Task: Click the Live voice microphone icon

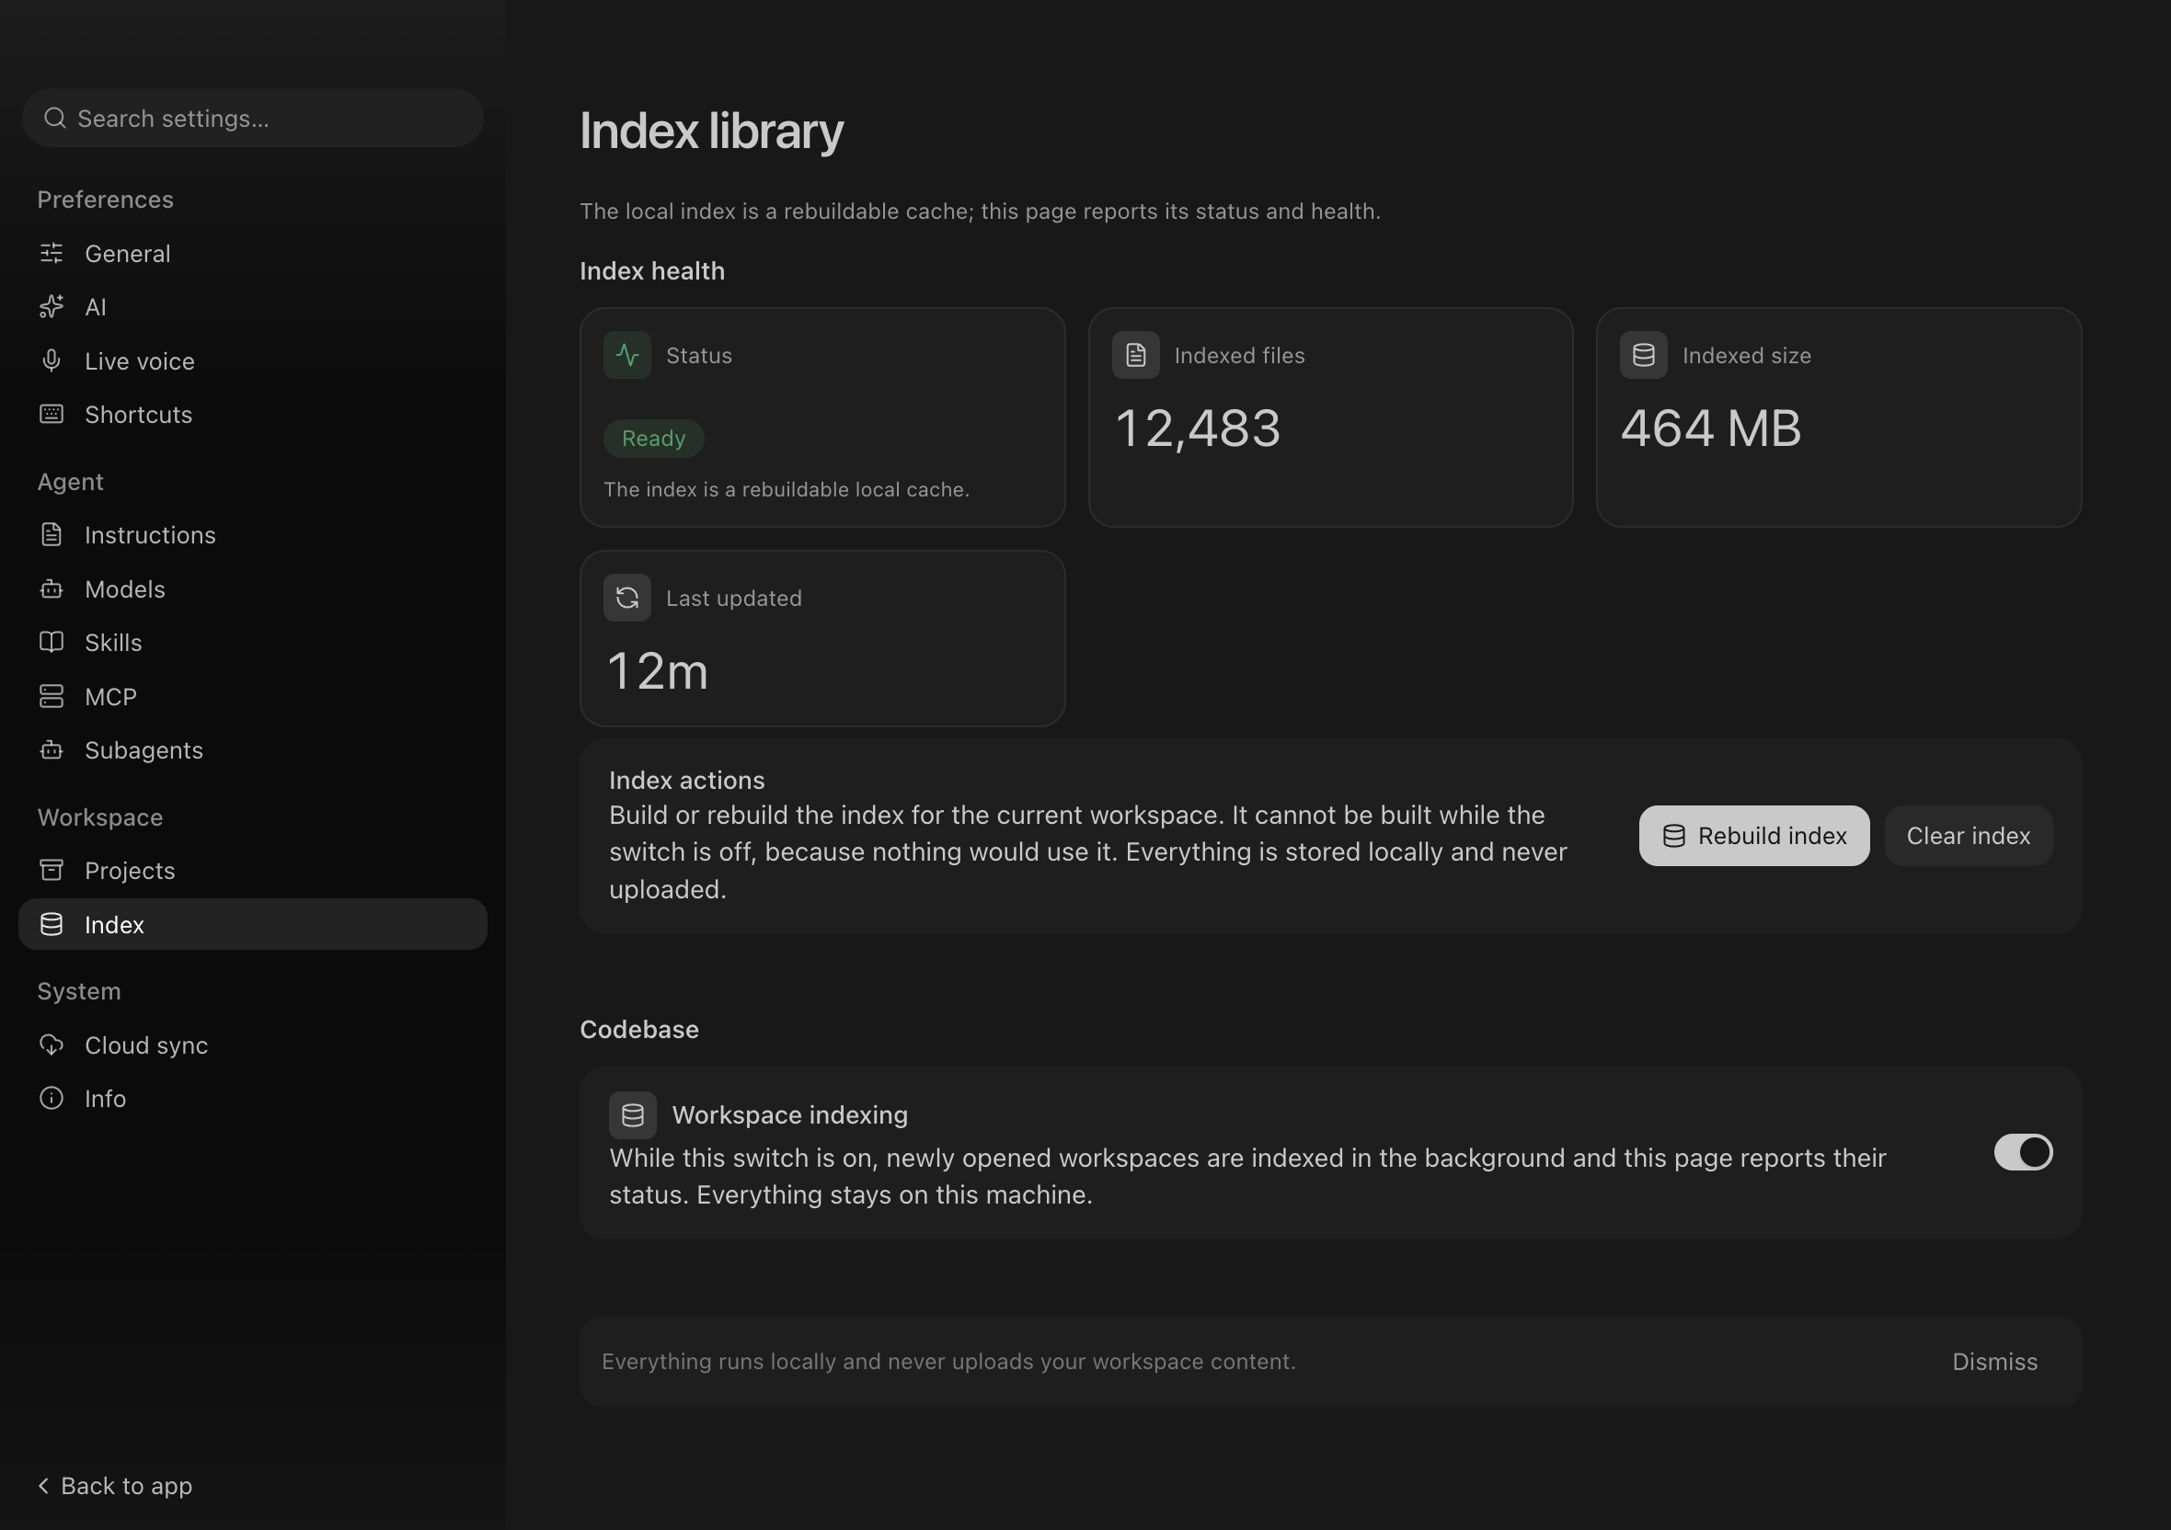Action: click(52, 361)
